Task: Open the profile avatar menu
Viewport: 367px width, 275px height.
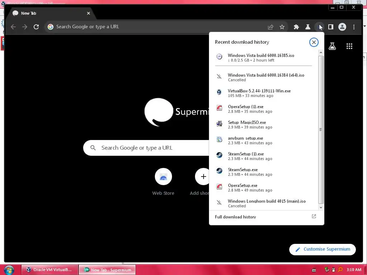Action: click(342, 27)
